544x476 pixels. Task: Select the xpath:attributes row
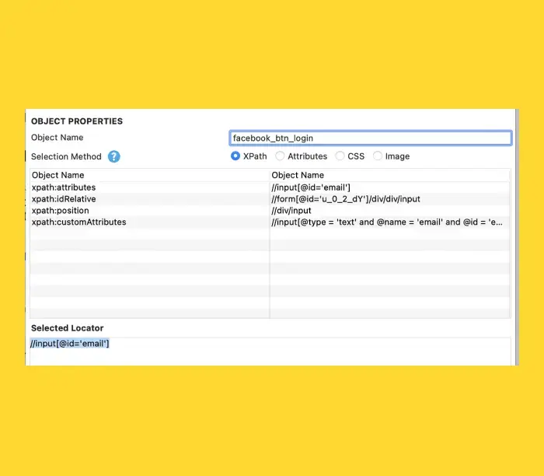(x=270, y=187)
